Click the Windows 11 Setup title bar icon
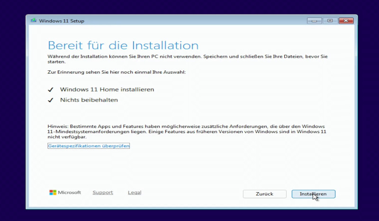The image size is (379, 221). (x=34, y=21)
